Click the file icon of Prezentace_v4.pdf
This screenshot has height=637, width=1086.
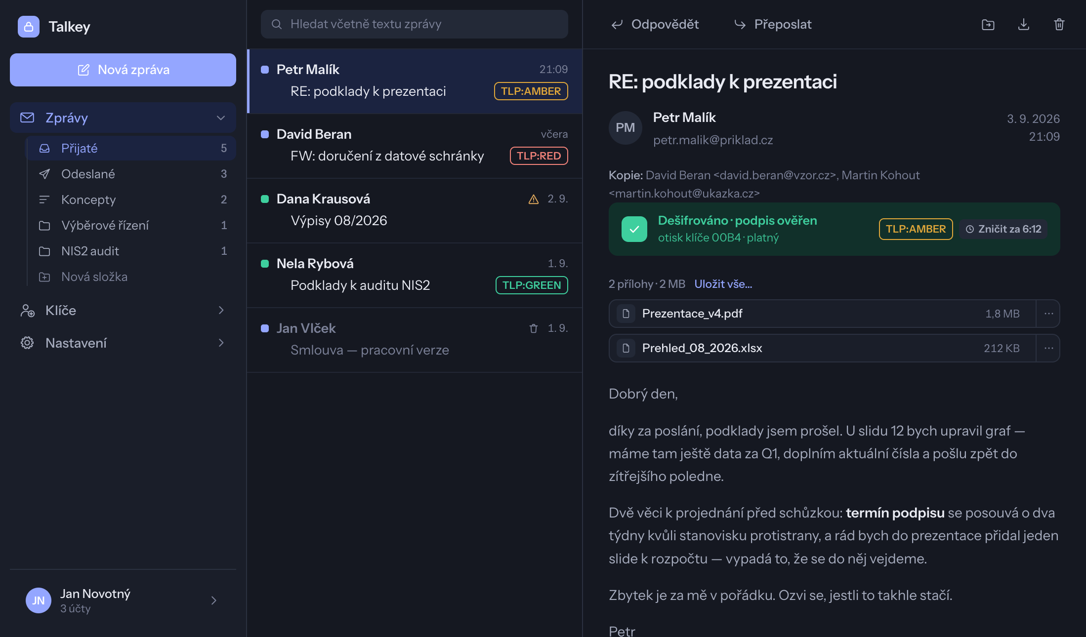point(626,314)
